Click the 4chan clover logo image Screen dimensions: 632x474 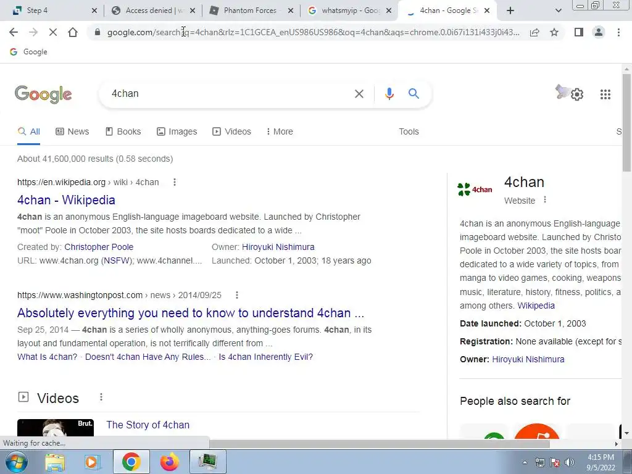(x=475, y=189)
